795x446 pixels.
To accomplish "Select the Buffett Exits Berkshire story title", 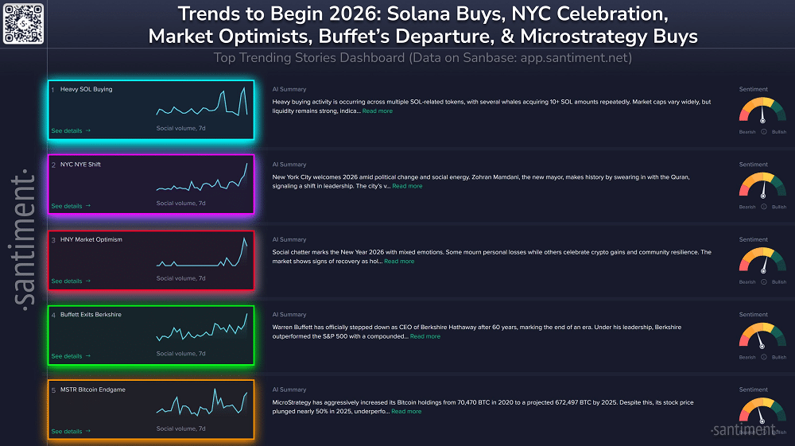I will point(91,315).
